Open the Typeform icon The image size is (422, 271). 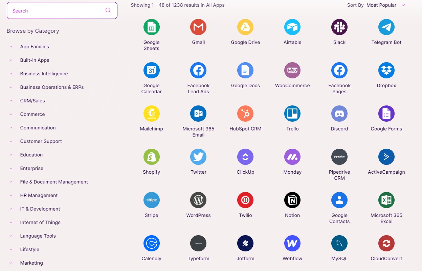point(198,243)
